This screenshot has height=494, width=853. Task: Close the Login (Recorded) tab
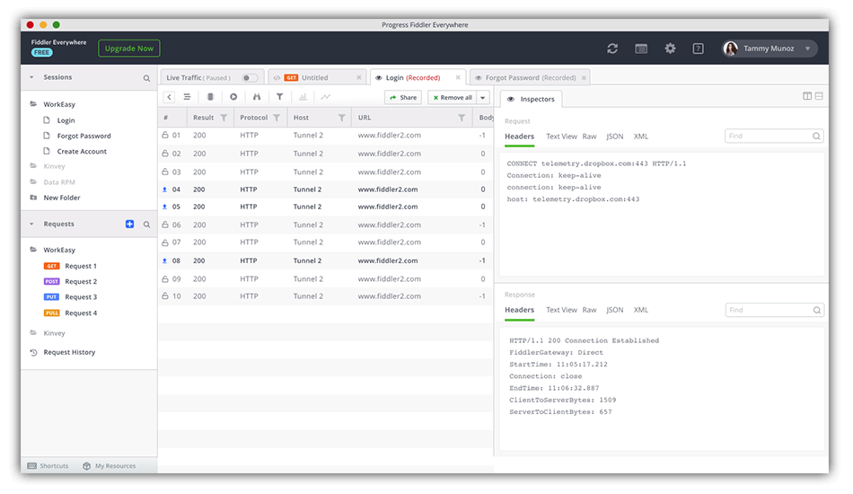(458, 78)
